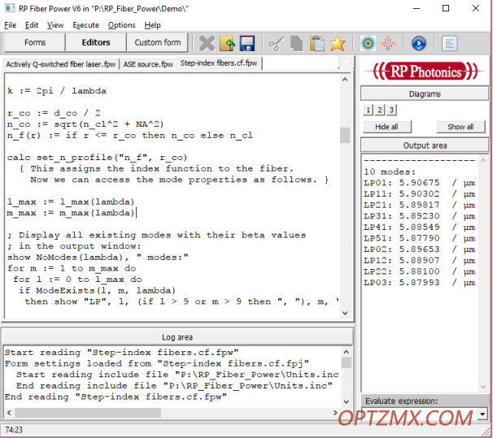The width and height of the screenshot is (493, 438).
Task: Cut with the scissors icon
Action: pos(277,43)
